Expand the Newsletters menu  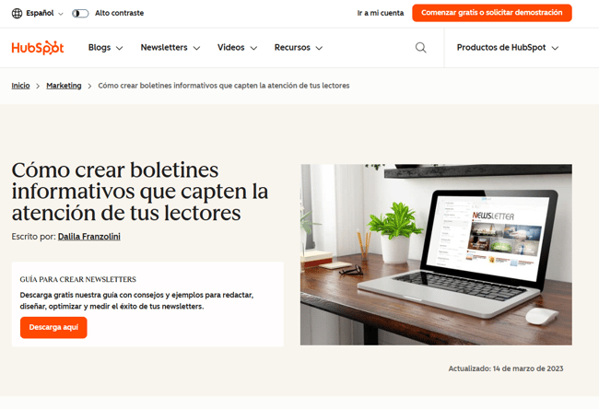pos(170,48)
